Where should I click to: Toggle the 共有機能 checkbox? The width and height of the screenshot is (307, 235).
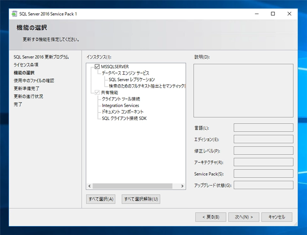point(97,92)
